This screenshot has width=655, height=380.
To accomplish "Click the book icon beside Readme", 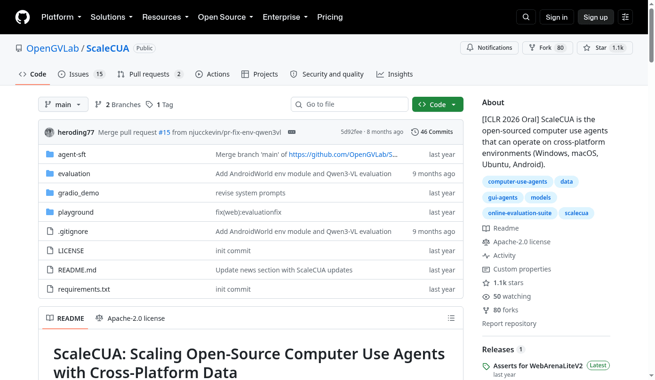I will [486, 228].
